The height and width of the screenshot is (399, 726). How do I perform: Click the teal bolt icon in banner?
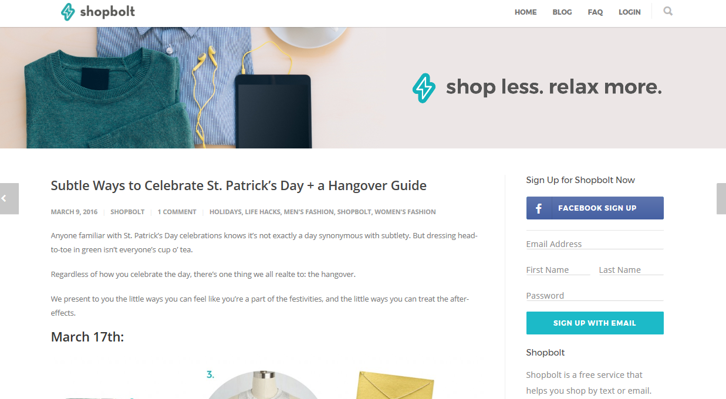pos(424,88)
